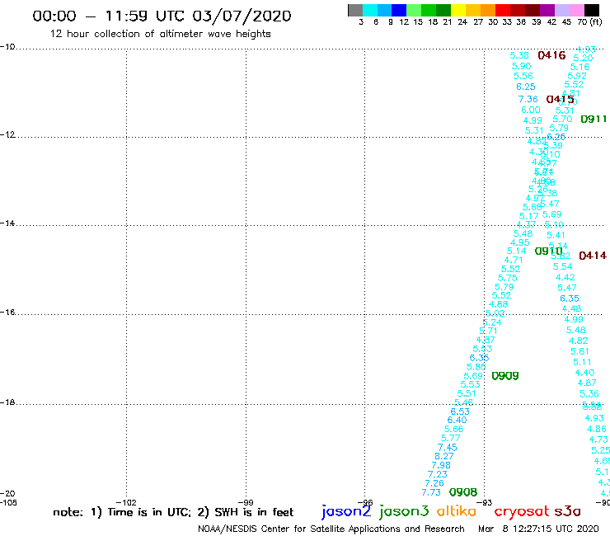610x536 pixels.
Task: Click the orange 30 ft legend swatch
Action: coord(488,10)
